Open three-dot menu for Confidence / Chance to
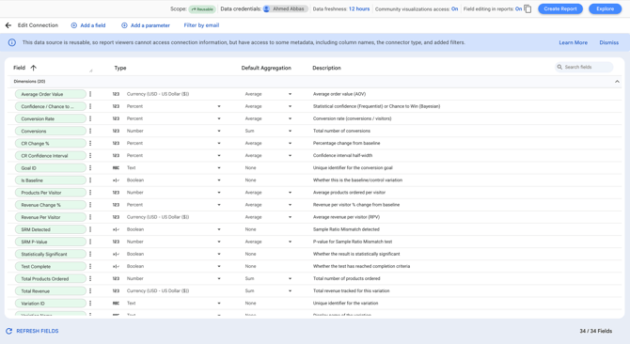Screen dimensions: 630x344 point(90,106)
